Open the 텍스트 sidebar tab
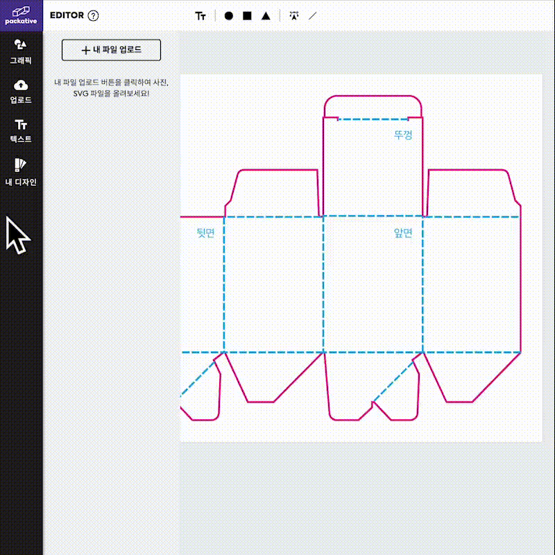 tap(21, 130)
